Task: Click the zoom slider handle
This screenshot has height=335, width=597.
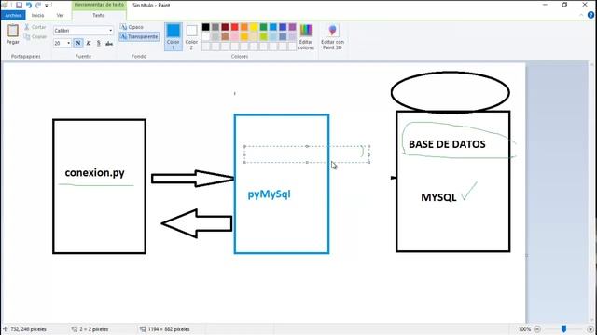Action: [563, 328]
